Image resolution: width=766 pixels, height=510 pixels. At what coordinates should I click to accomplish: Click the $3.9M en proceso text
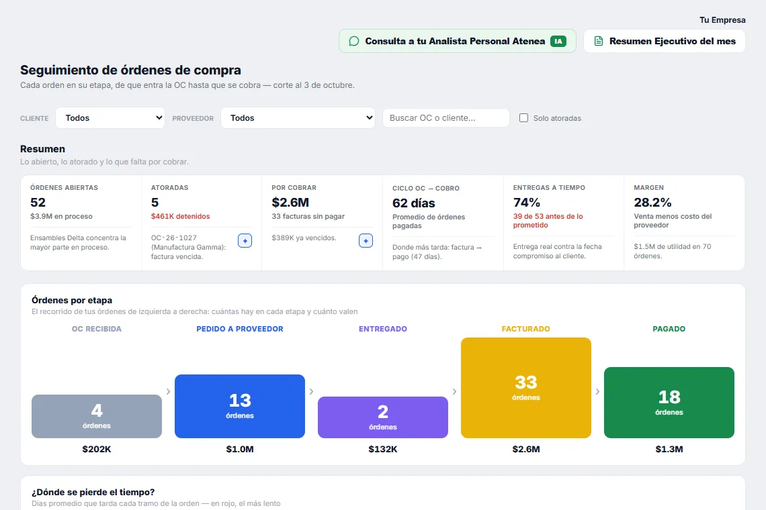point(61,216)
